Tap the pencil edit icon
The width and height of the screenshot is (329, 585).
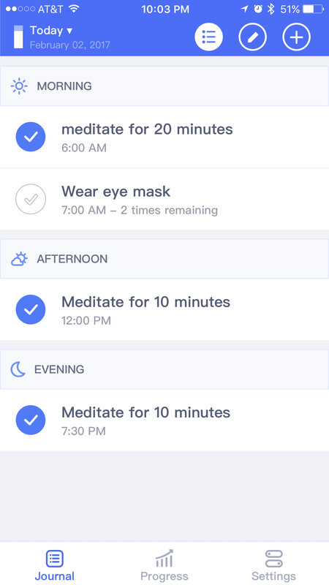(252, 37)
